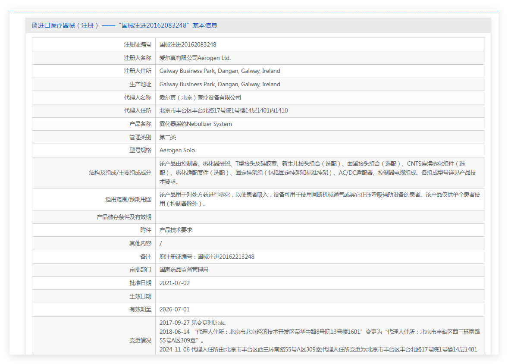Click management class value 第二类
The height and width of the screenshot is (364, 508).
[x=168, y=137]
